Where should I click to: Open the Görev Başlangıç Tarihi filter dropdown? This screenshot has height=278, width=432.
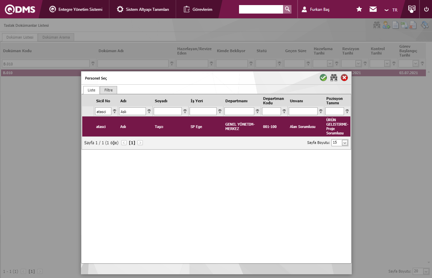pyautogui.click(x=415, y=63)
